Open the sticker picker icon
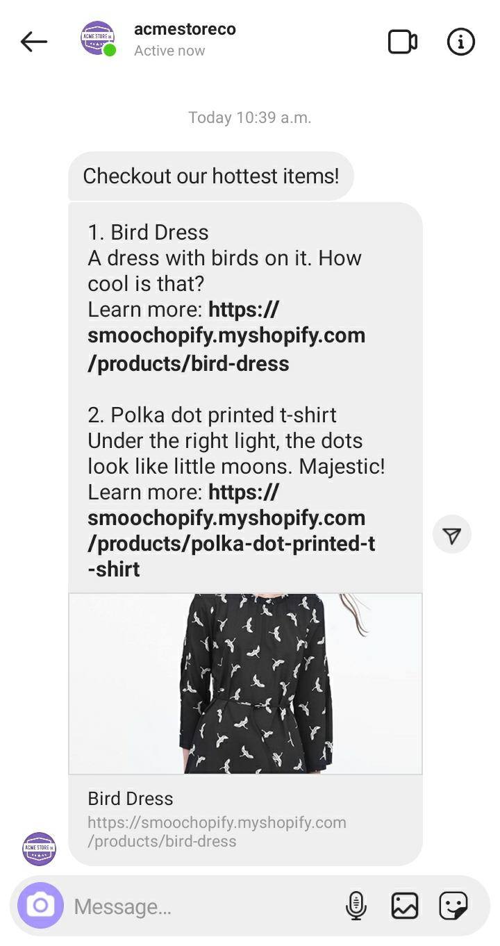The image size is (500, 946). [453, 906]
